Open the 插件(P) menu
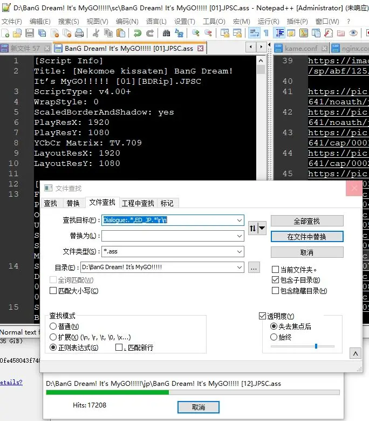 pos(297,21)
